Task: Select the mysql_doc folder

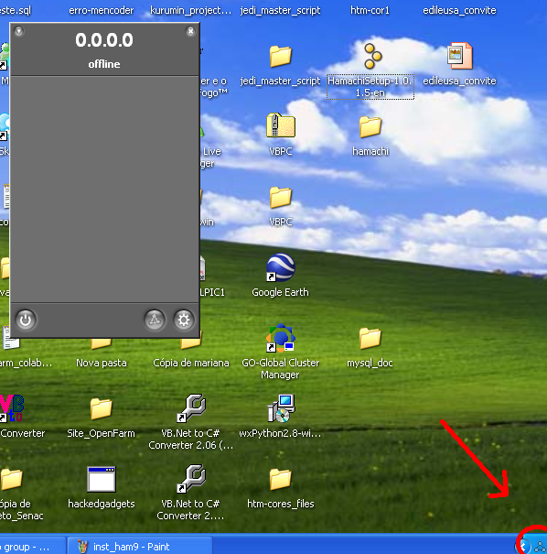Action: point(370,339)
